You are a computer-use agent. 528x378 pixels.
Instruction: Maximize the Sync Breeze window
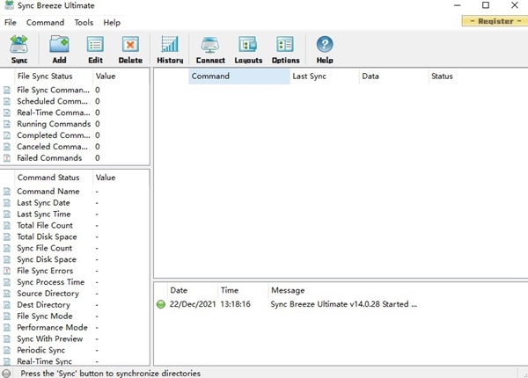pos(486,5)
